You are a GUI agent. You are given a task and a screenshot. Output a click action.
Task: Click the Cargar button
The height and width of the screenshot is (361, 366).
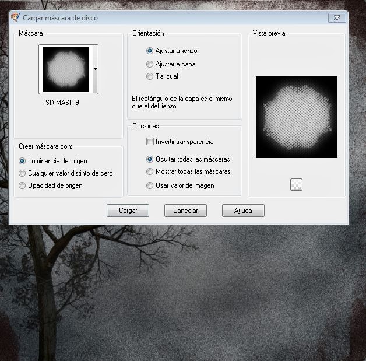[x=128, y=211]
